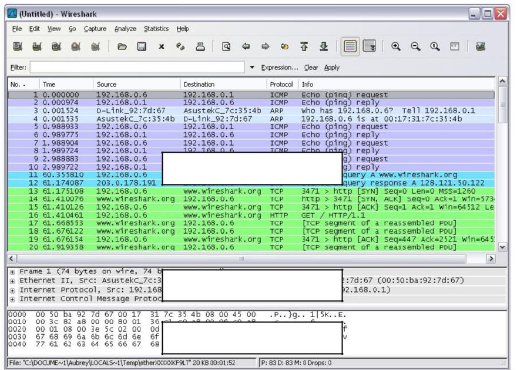This screenshot has height=370, width=517.
Task: Clear the display filter
Action: point(311,68)
